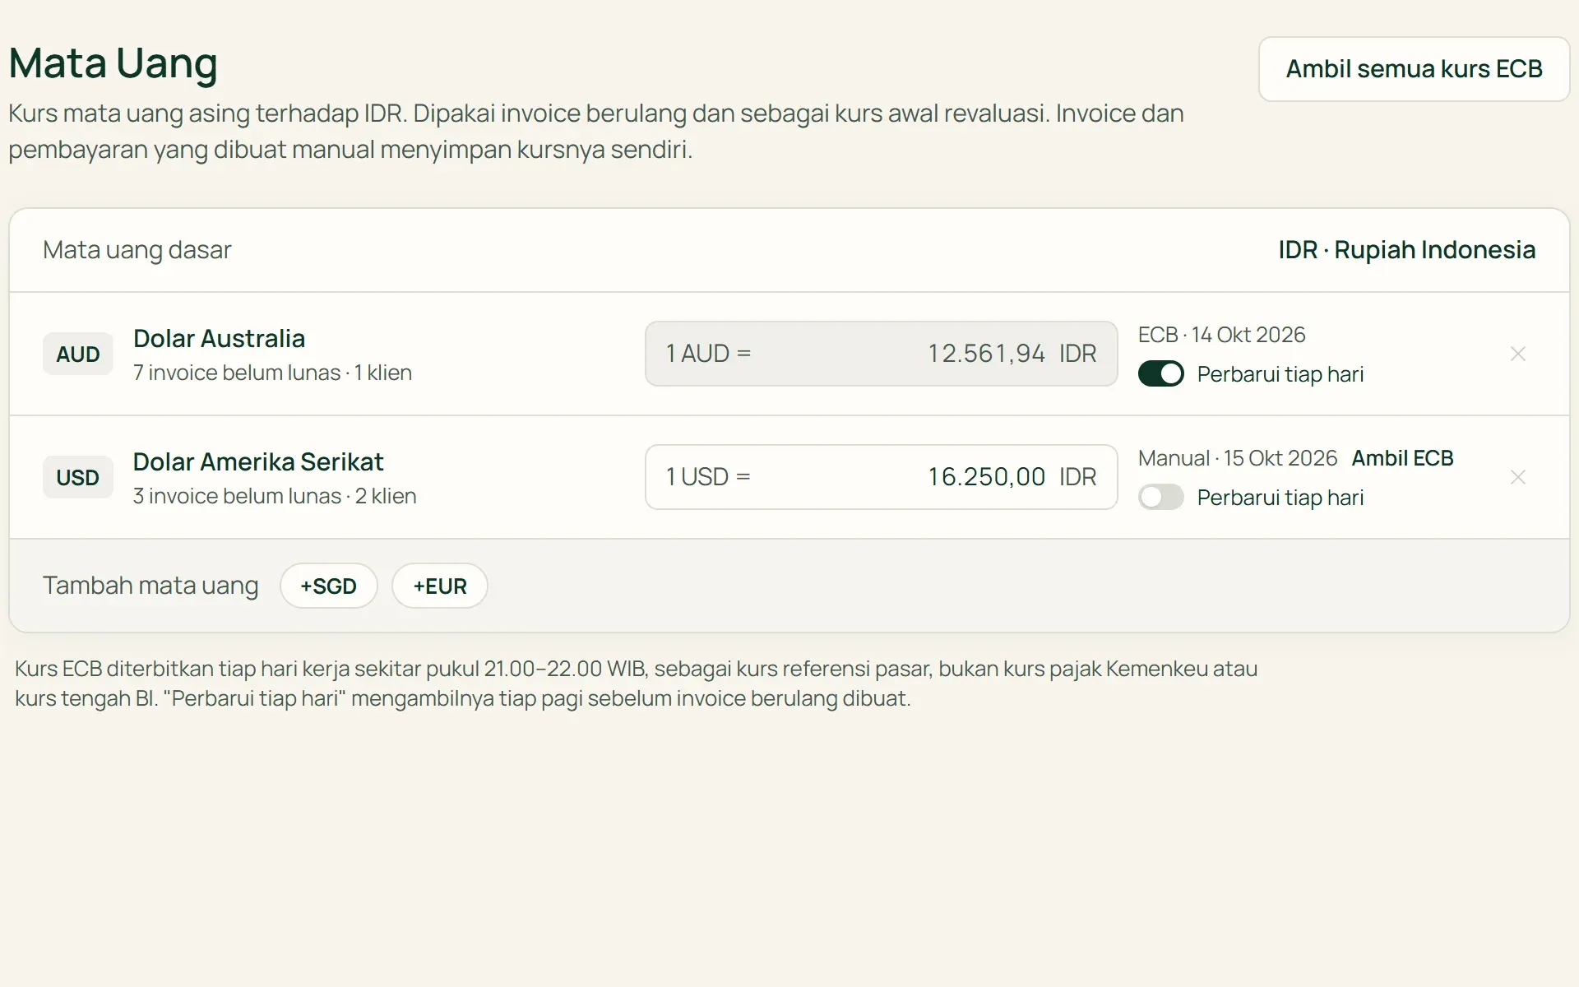Add SGD currency
The image size is (1579, 987).
[328, 586]
